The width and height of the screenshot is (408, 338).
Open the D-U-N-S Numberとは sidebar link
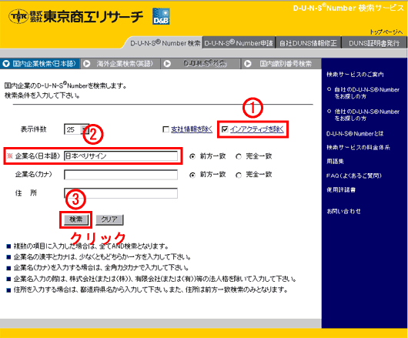click(355, 134)
